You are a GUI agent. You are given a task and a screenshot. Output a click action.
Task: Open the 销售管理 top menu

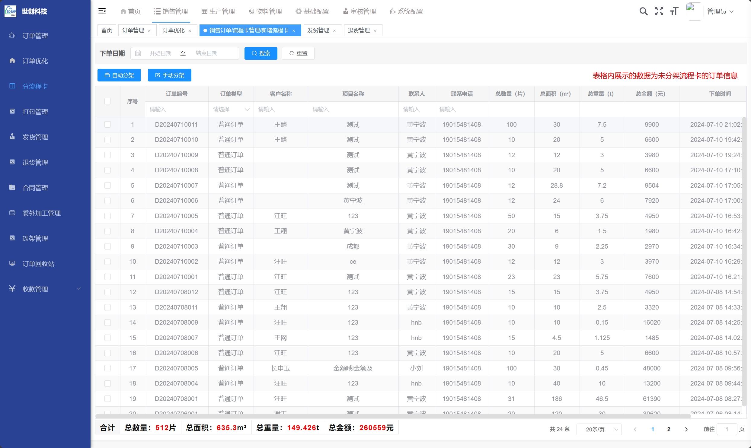tap(171, 11)
